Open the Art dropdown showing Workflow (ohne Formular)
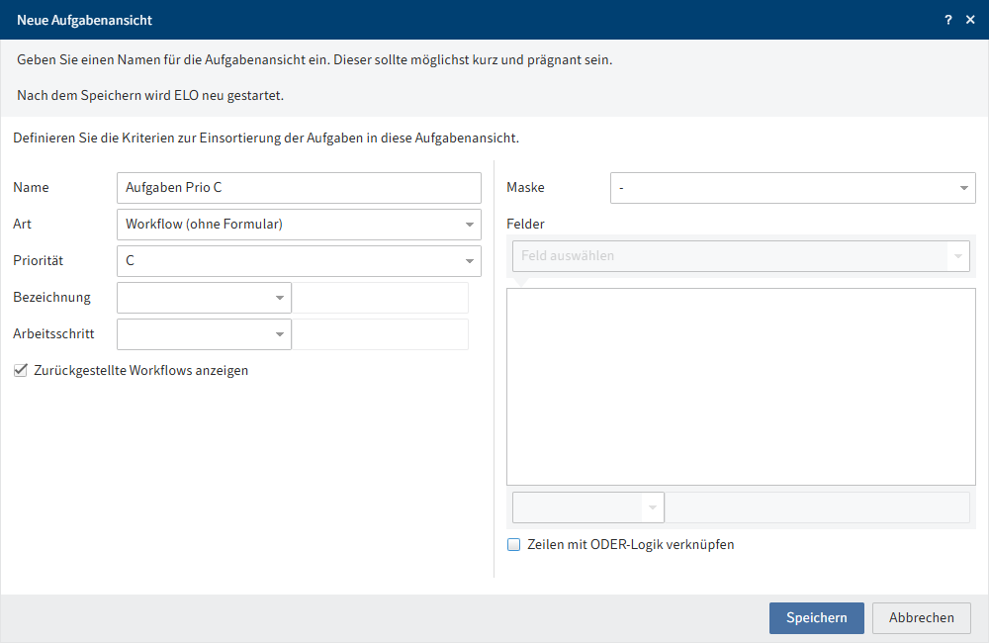This screenshot has height=643, width=989. (x=299, y=225)
